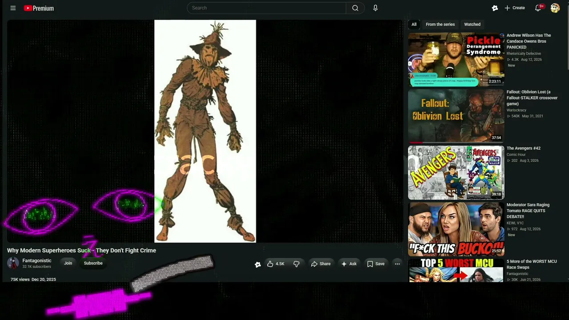Open the hamburger guide menu
The height and width of the screenshot is (320, 569).
[13, 8]
